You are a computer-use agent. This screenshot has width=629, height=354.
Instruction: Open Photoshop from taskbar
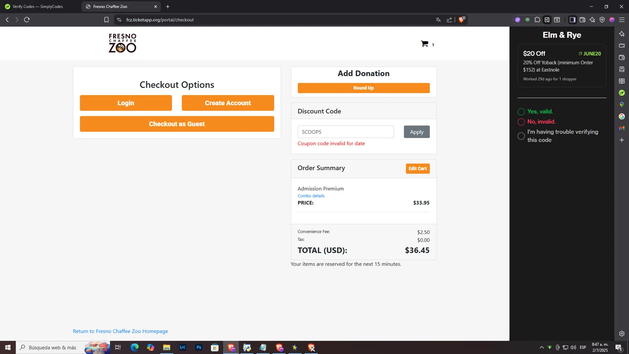point(199,347)
